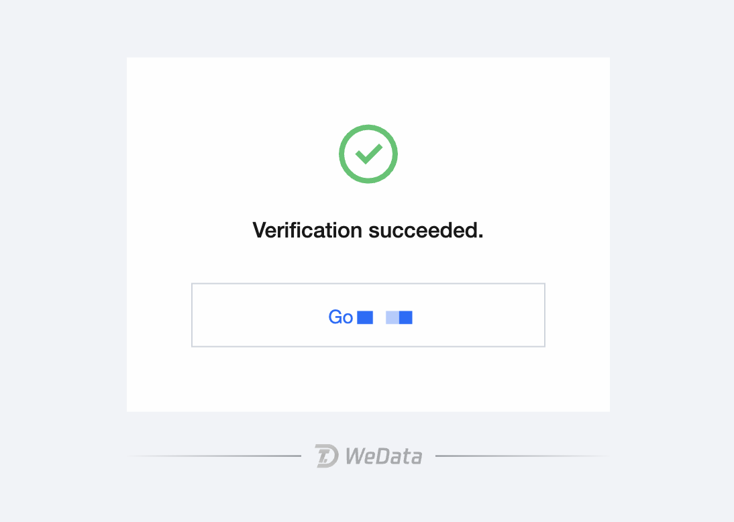Click blank card area above the checkmark
The image size is (734, 522).
tap(368, 91)
